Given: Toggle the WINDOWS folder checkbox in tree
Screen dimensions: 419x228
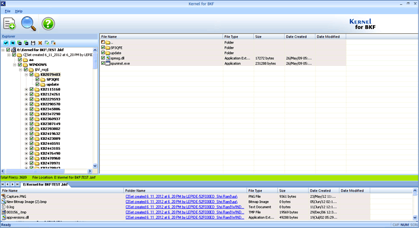Looking at the screenshot, I should pos(20,65).
